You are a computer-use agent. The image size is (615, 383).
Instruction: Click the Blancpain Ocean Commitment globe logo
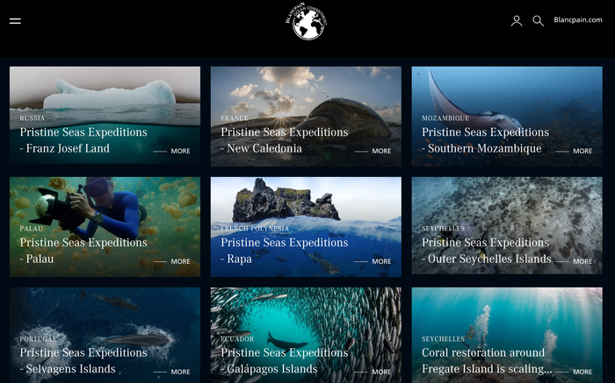[307, 21]
